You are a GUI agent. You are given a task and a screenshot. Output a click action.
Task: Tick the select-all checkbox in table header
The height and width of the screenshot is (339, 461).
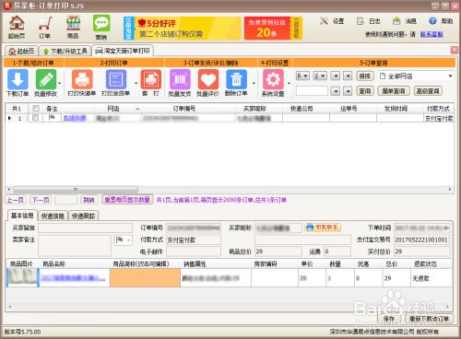[36, 108]
